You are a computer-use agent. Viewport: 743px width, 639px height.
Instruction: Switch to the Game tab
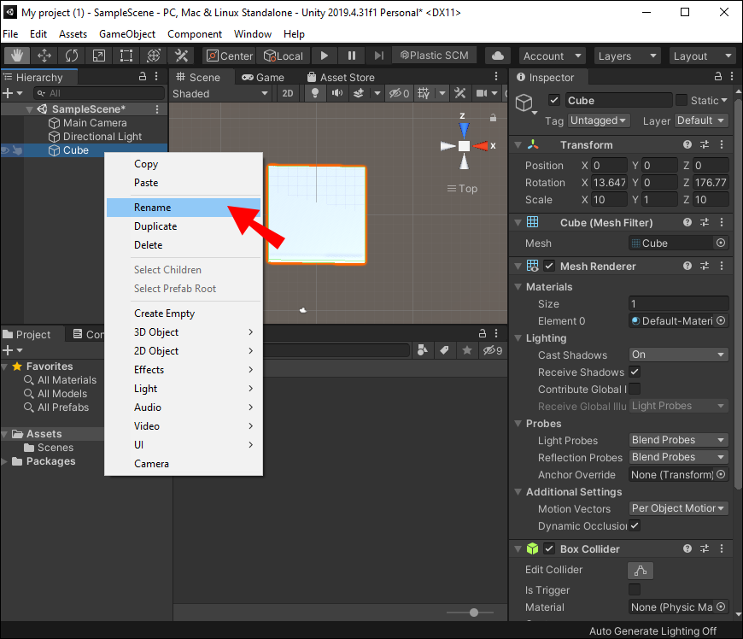(262, 77)
